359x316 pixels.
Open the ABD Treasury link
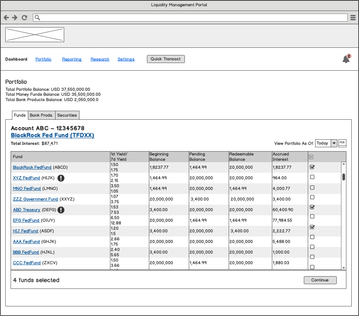(27, 210)
